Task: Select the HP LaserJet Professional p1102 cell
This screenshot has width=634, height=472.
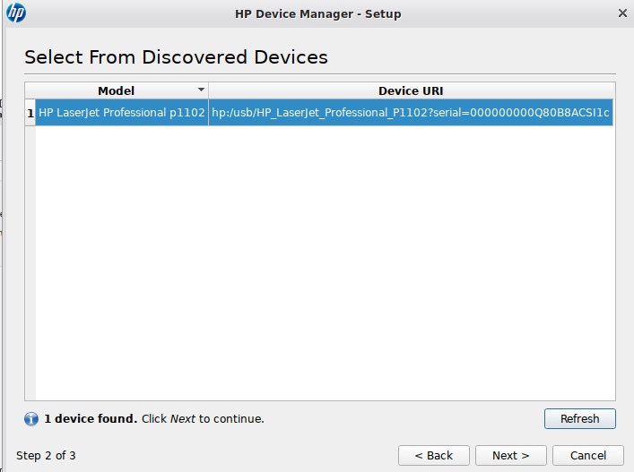Action: click(122, 113)
